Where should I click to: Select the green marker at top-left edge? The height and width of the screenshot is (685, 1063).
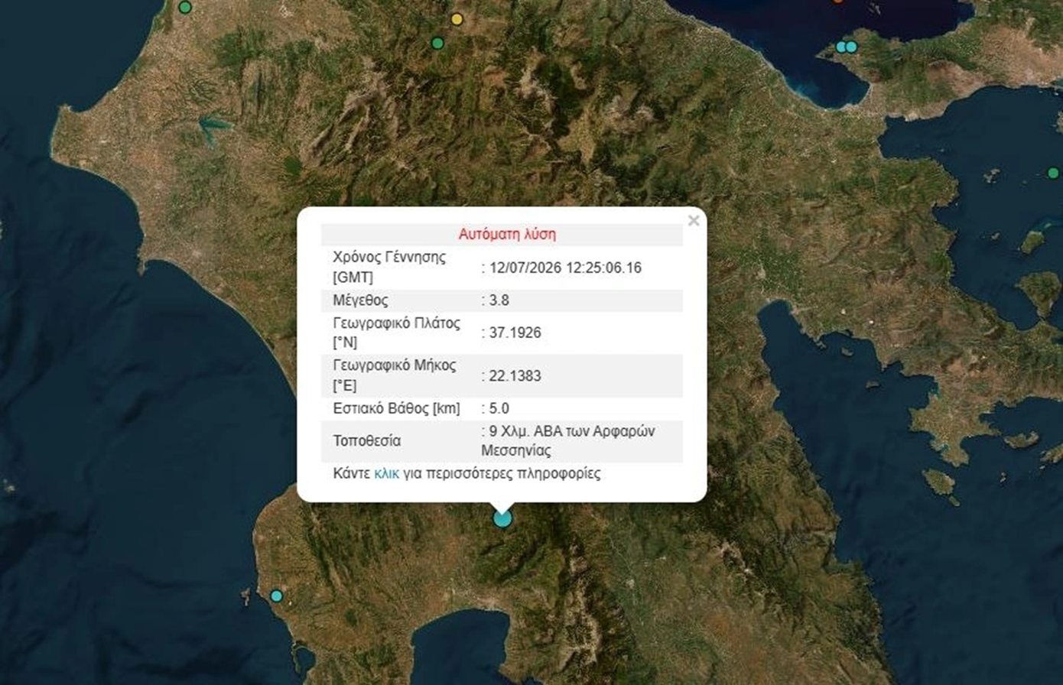tap(185, 8)
